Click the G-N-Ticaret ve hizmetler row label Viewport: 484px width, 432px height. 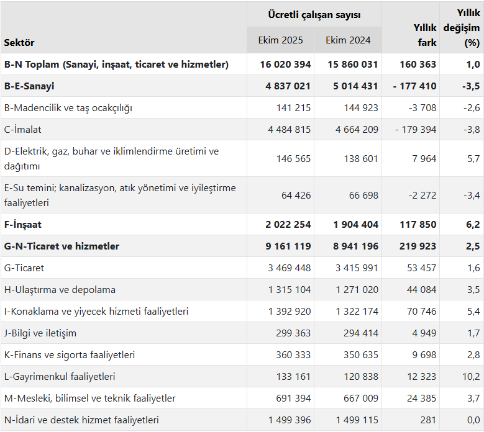62,246
